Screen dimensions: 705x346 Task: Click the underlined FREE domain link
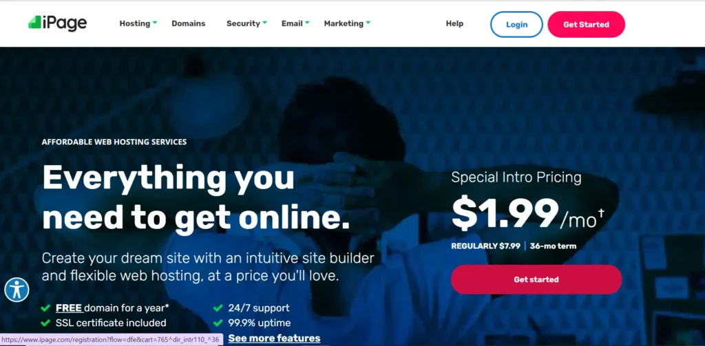pos(69,308)
